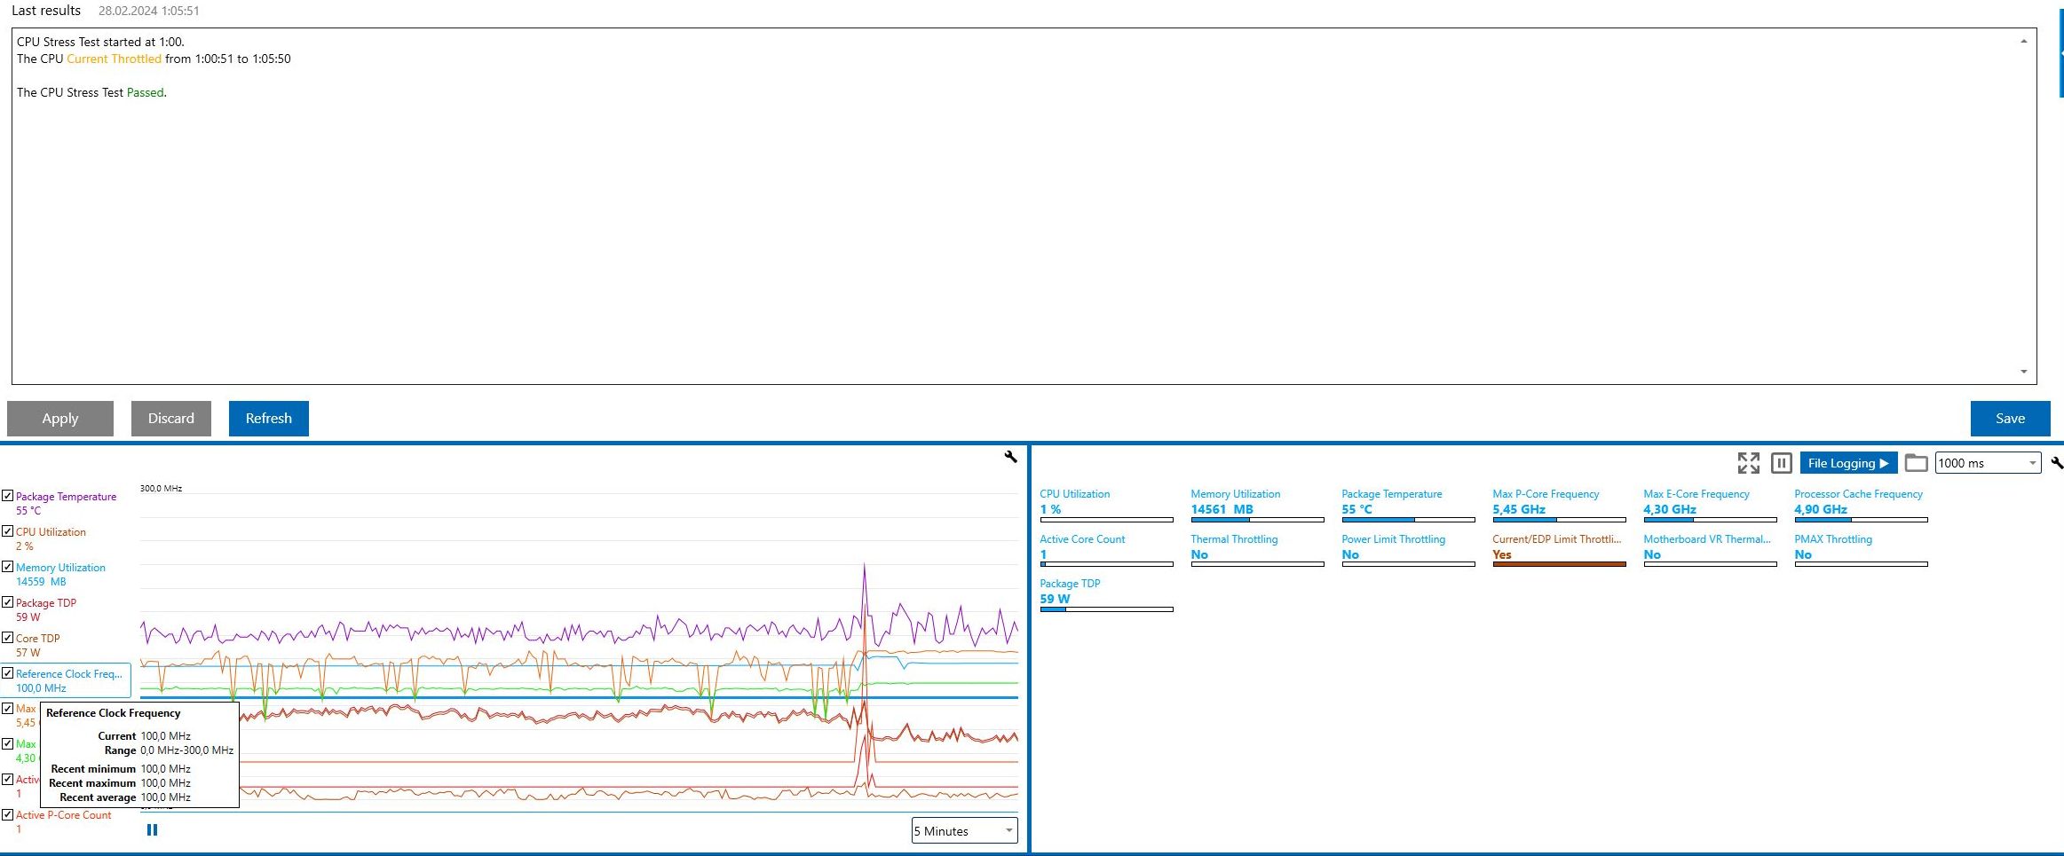Toggle the green Max 4,30 graph checkbox

coord(7,744)
